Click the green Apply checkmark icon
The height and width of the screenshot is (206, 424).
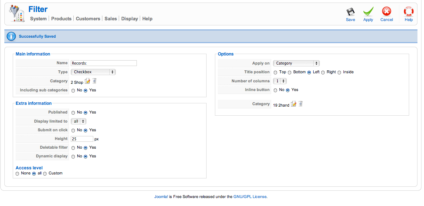[368, 12]
